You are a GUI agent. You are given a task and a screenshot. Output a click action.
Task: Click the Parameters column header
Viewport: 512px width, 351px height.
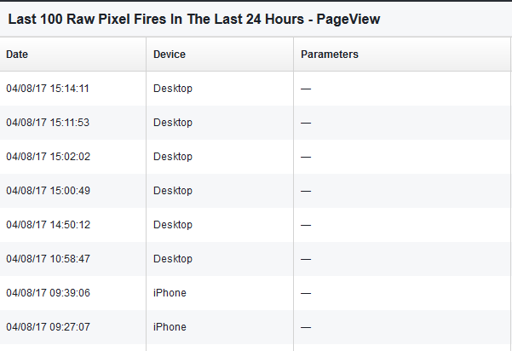pos(330,55)
